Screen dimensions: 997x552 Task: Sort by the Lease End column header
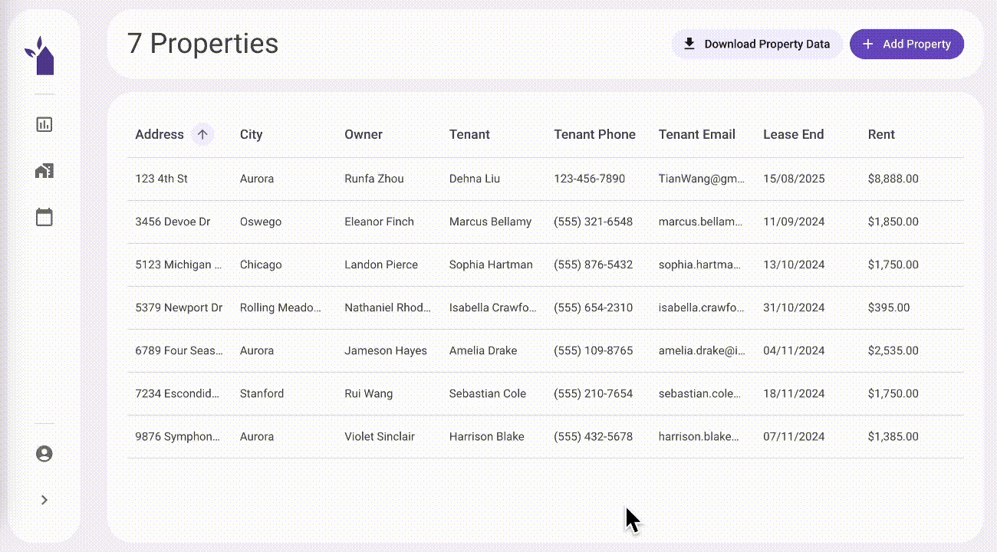click(x=793, y=134)
